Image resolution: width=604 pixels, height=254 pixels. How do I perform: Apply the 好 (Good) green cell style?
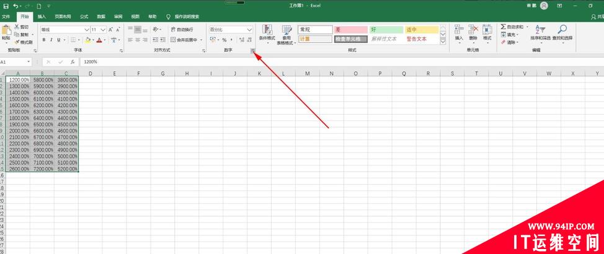386,30
